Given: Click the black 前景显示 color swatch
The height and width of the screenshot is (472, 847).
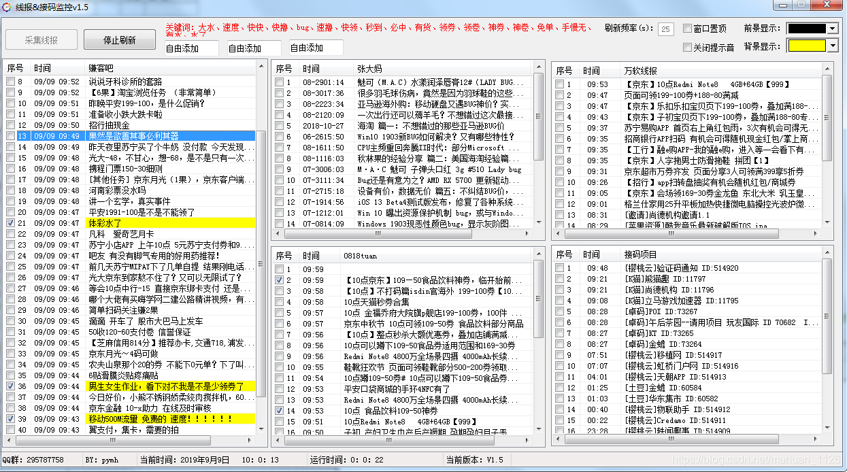Looking at the screenshot, I should (x=808, y=29).
